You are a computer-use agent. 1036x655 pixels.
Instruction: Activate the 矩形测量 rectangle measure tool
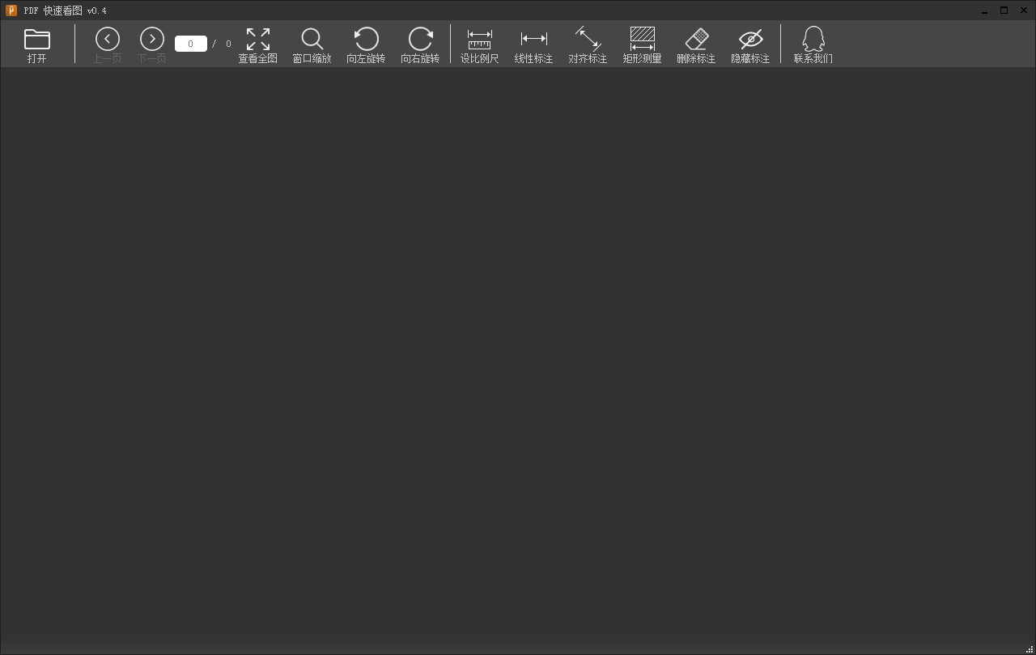point(642,44)
